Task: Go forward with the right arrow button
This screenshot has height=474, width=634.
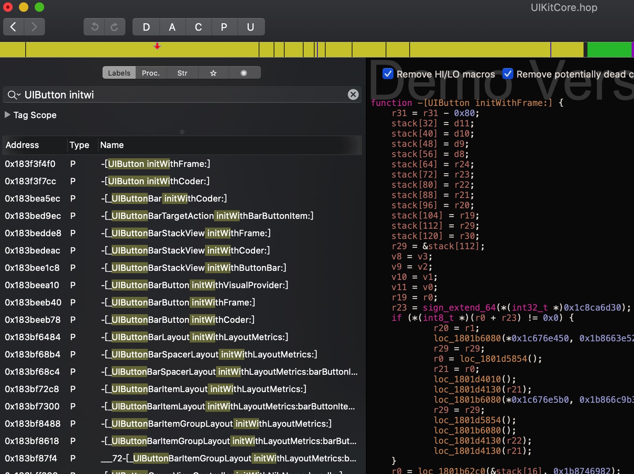Action: point(34,27)
